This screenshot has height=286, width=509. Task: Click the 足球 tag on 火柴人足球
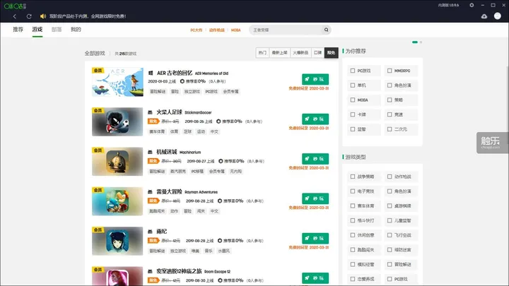pos(187,131)
